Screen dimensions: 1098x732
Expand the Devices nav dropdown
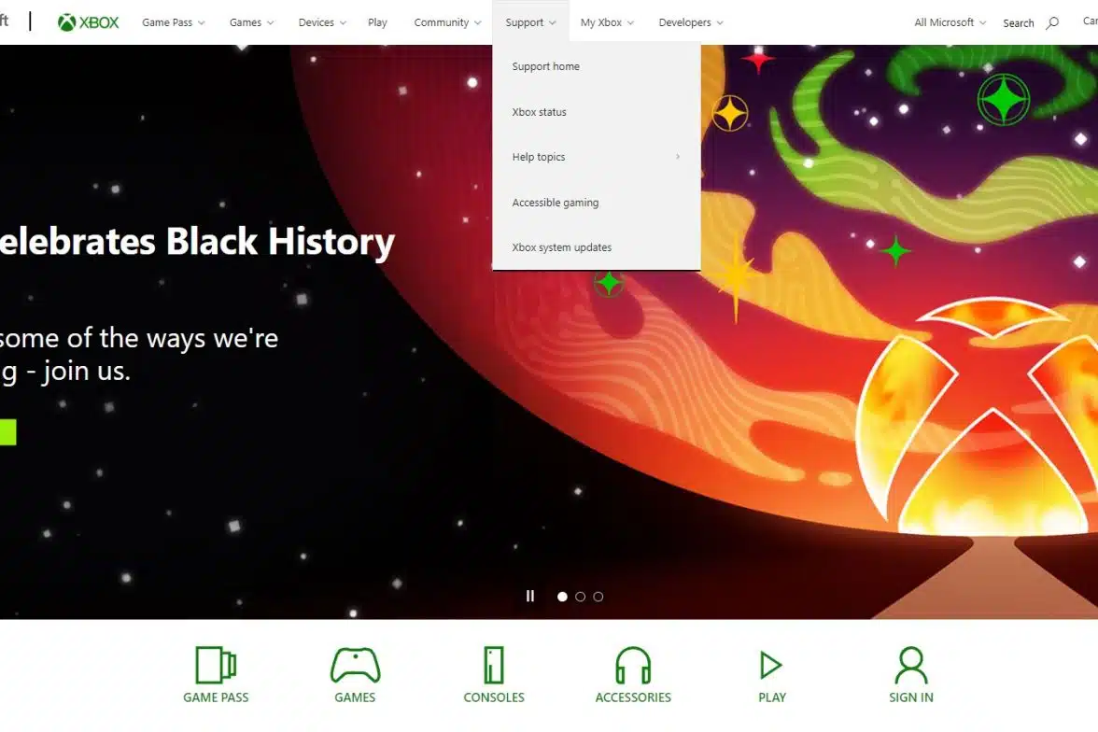click(322, 22)
